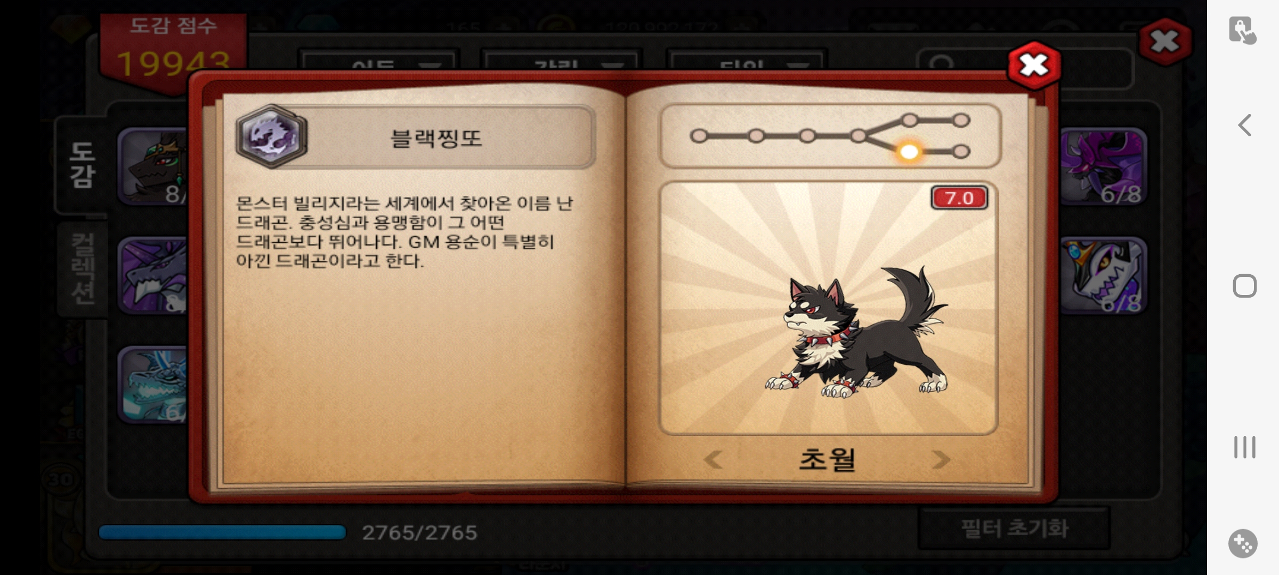Tap the Android back navigation arrow

[1244, 126]
